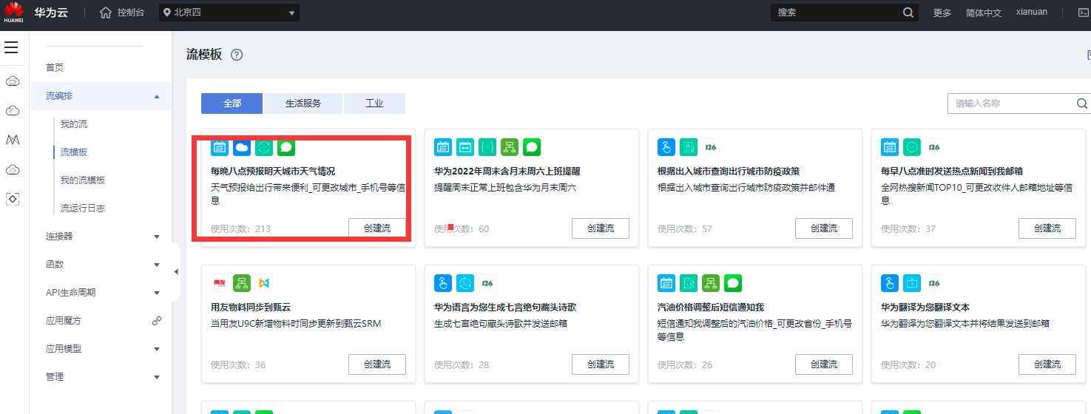Click the magnifier in the template name search box

click(1081, 103)
